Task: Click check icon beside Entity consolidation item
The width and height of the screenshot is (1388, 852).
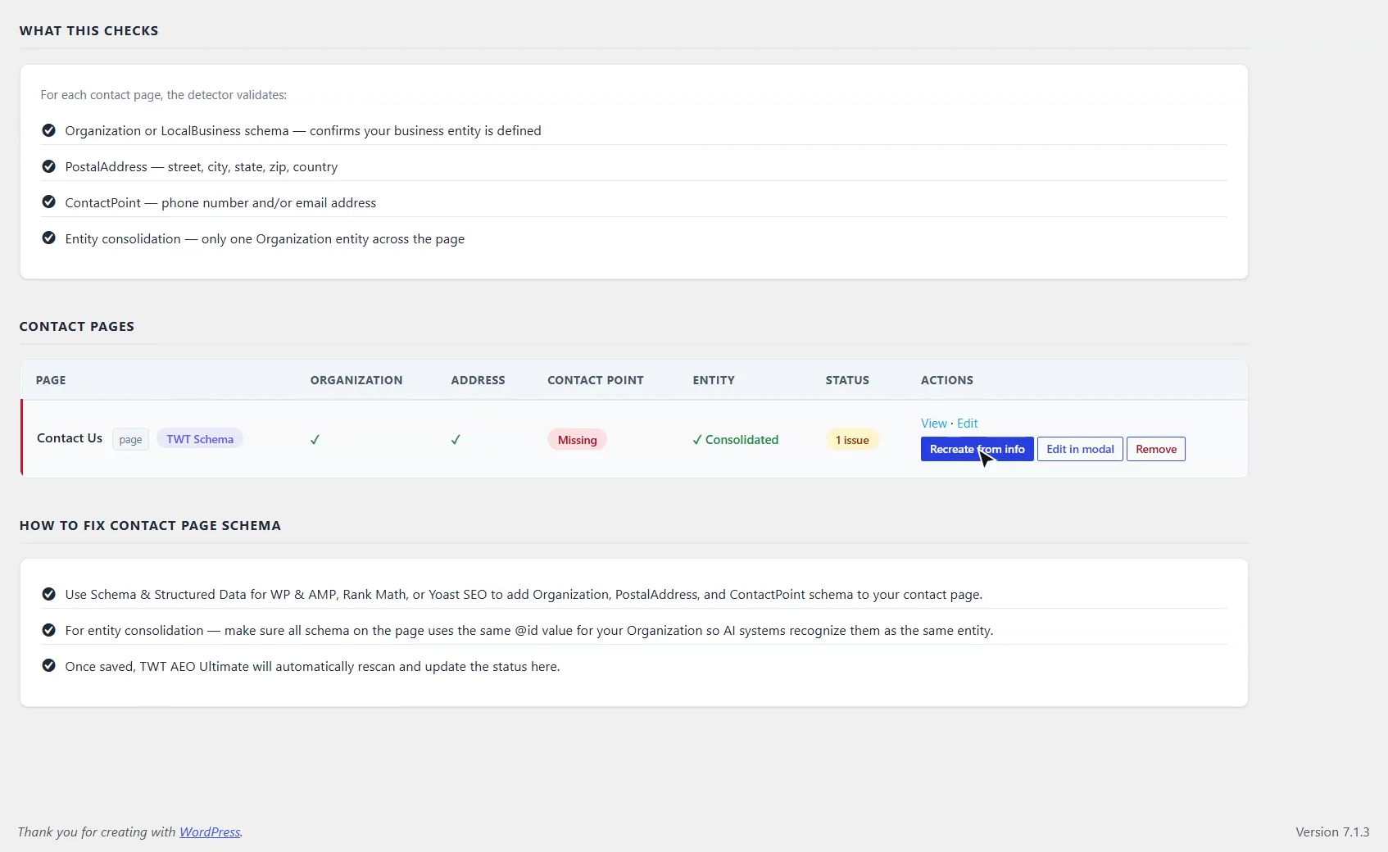Action: tap(48, 238)
